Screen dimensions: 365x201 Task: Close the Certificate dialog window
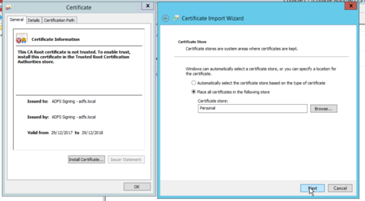pos(147,6)
